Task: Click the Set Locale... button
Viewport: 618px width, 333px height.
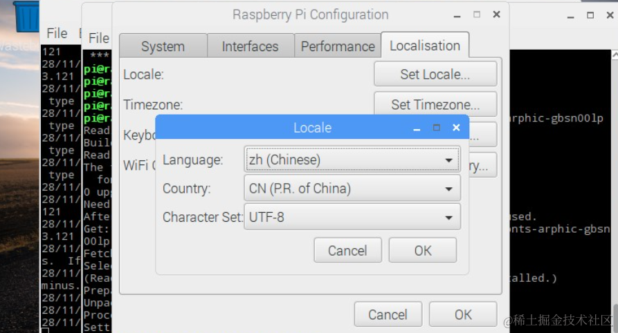Action: point(435,74)
